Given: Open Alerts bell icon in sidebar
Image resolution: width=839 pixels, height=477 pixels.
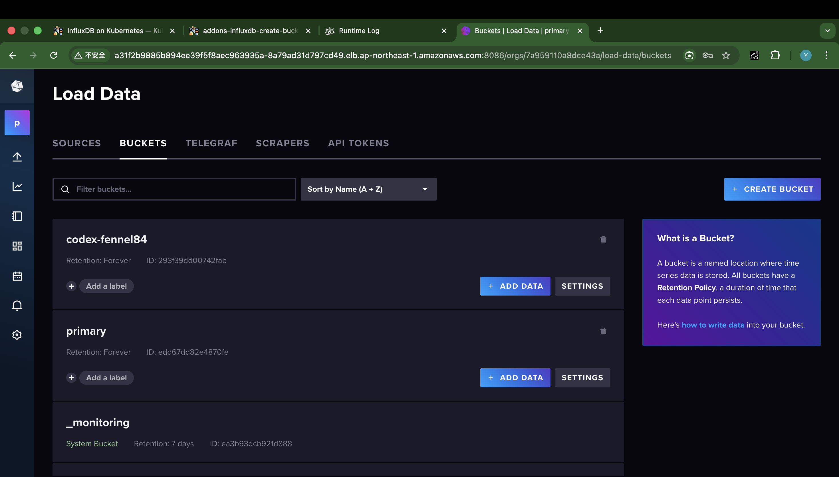Looking at the screenshot, I should pyautogui.click(x=17, y=305).
